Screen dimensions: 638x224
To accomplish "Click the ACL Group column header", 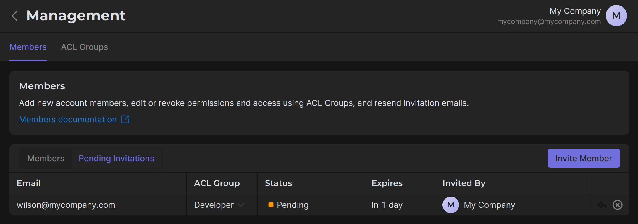I will (217, 183).
